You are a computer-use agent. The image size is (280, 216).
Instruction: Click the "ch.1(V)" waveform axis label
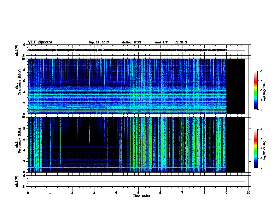tap(17, 50)
